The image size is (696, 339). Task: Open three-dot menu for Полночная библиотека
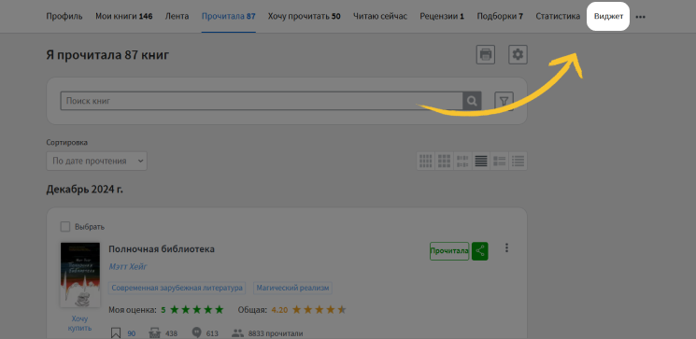(506, 248)
